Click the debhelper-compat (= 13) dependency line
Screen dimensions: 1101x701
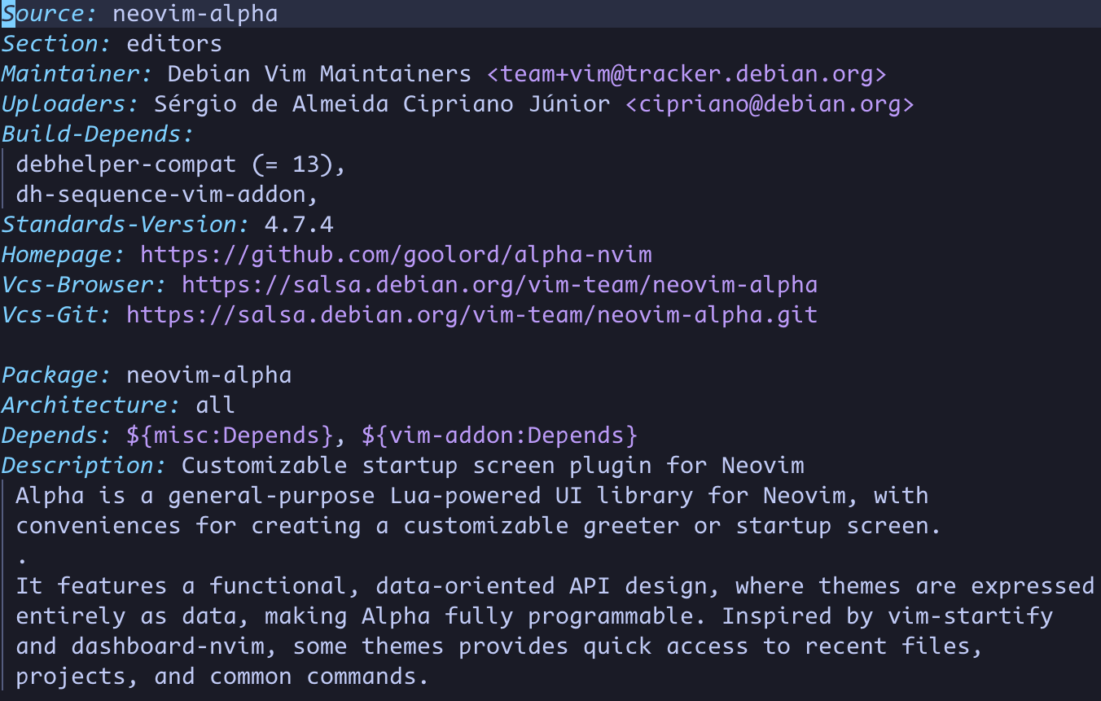(x=181, y=164)
